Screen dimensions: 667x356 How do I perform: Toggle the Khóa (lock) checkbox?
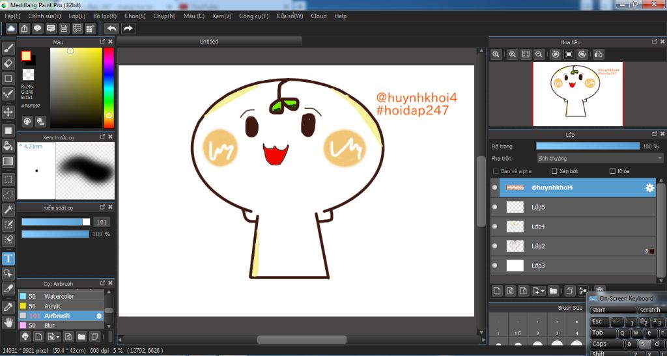612,171
